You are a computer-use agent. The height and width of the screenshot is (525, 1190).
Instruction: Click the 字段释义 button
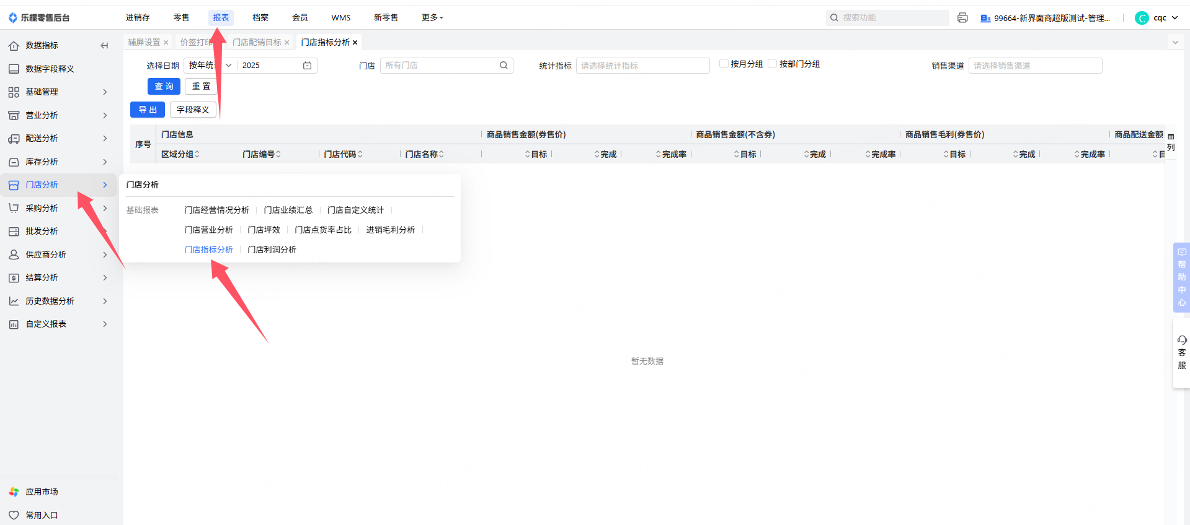[193, 110]
